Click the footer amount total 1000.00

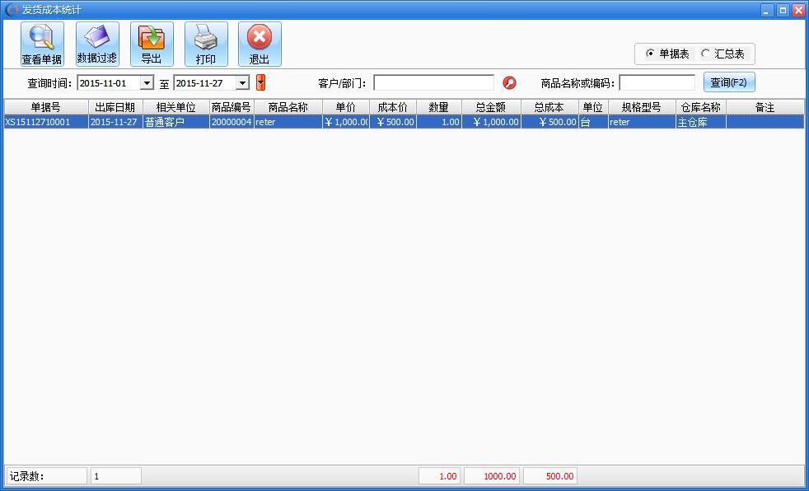pos(492,476)
